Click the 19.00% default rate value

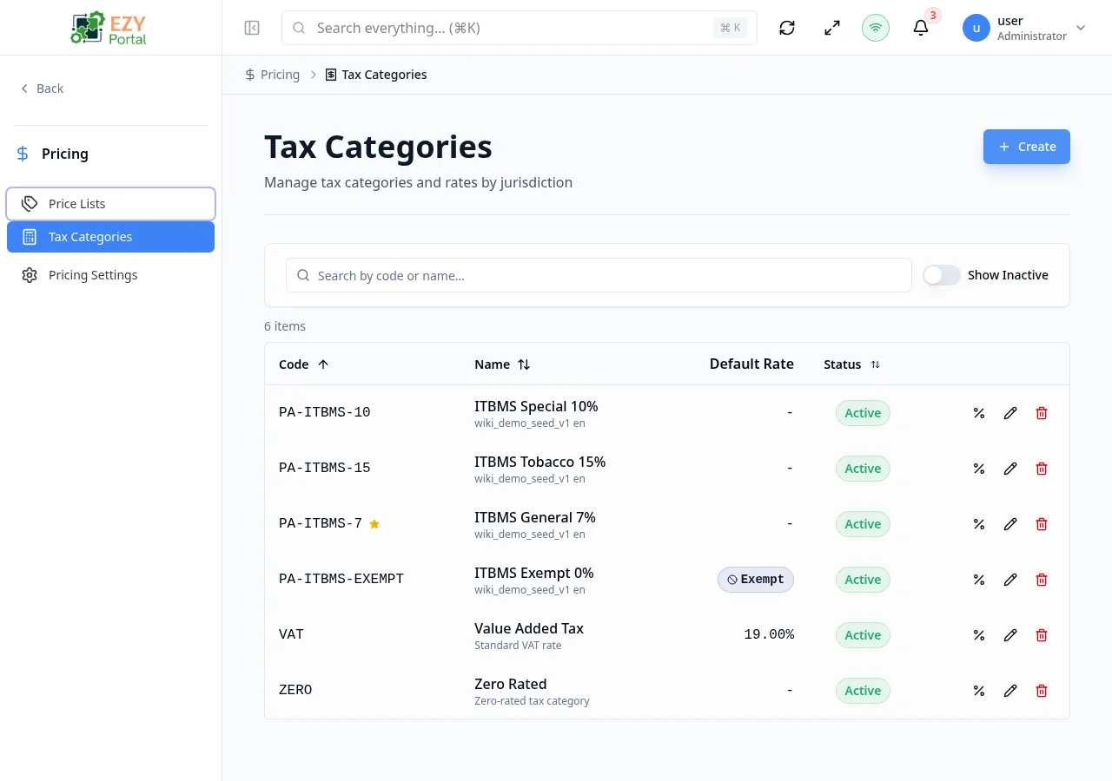[x=769, y=634]
